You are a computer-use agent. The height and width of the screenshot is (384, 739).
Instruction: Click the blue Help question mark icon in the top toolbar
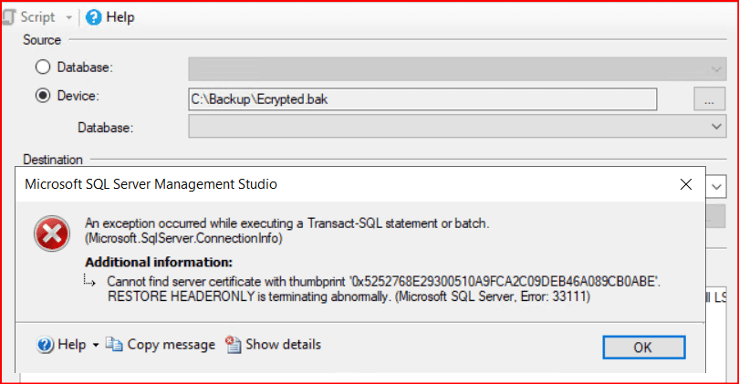coord(92,16)
